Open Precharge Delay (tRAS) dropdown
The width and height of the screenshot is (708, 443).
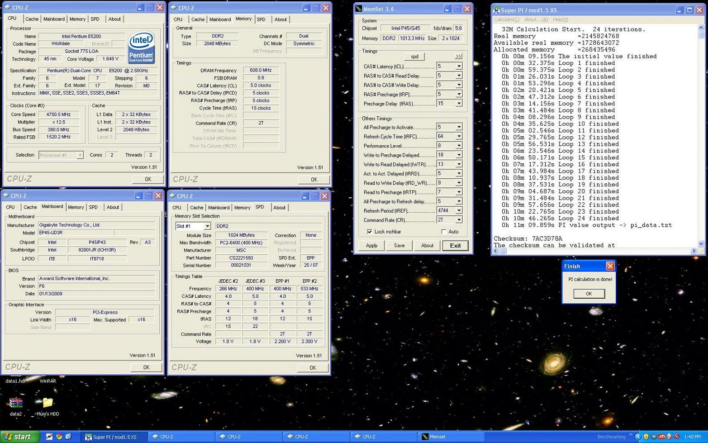pos(459,104)
